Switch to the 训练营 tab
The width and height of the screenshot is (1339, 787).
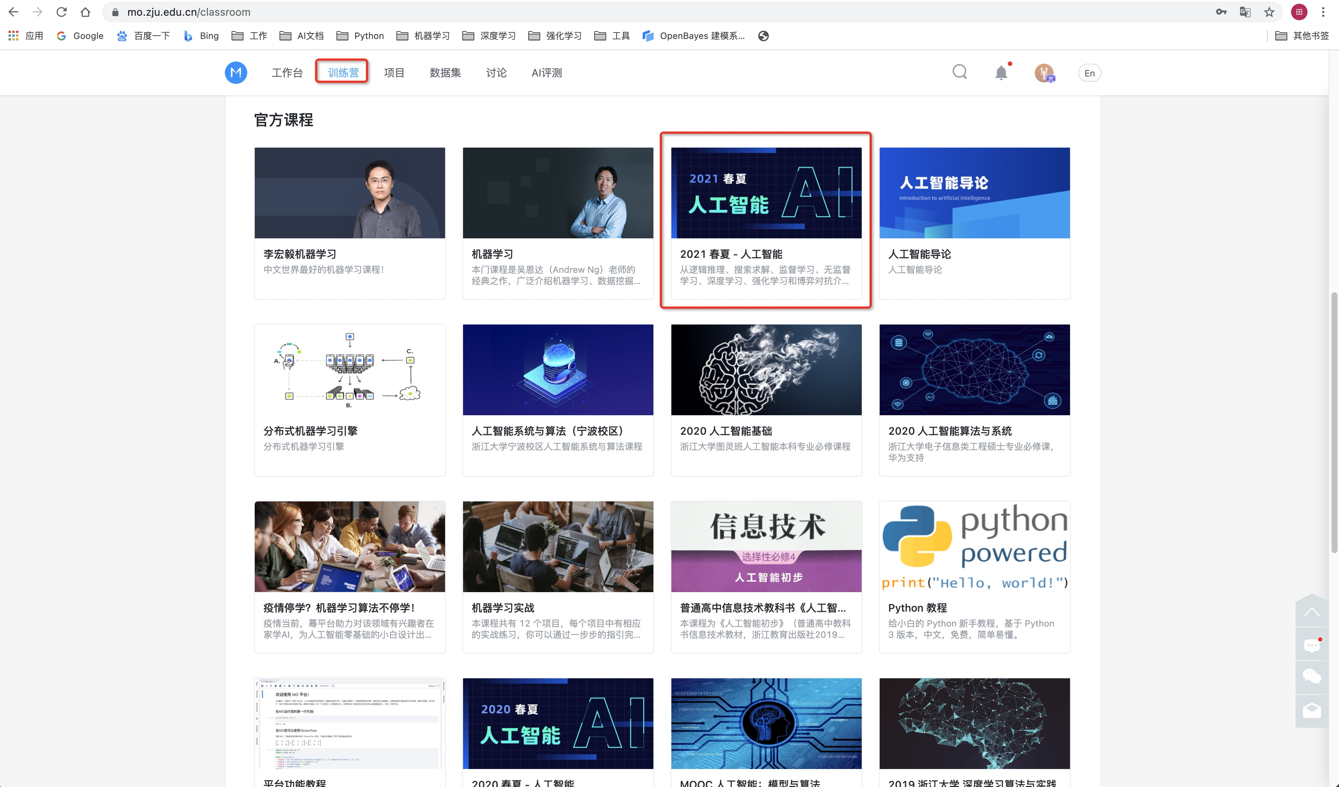(x=343, y=73)
